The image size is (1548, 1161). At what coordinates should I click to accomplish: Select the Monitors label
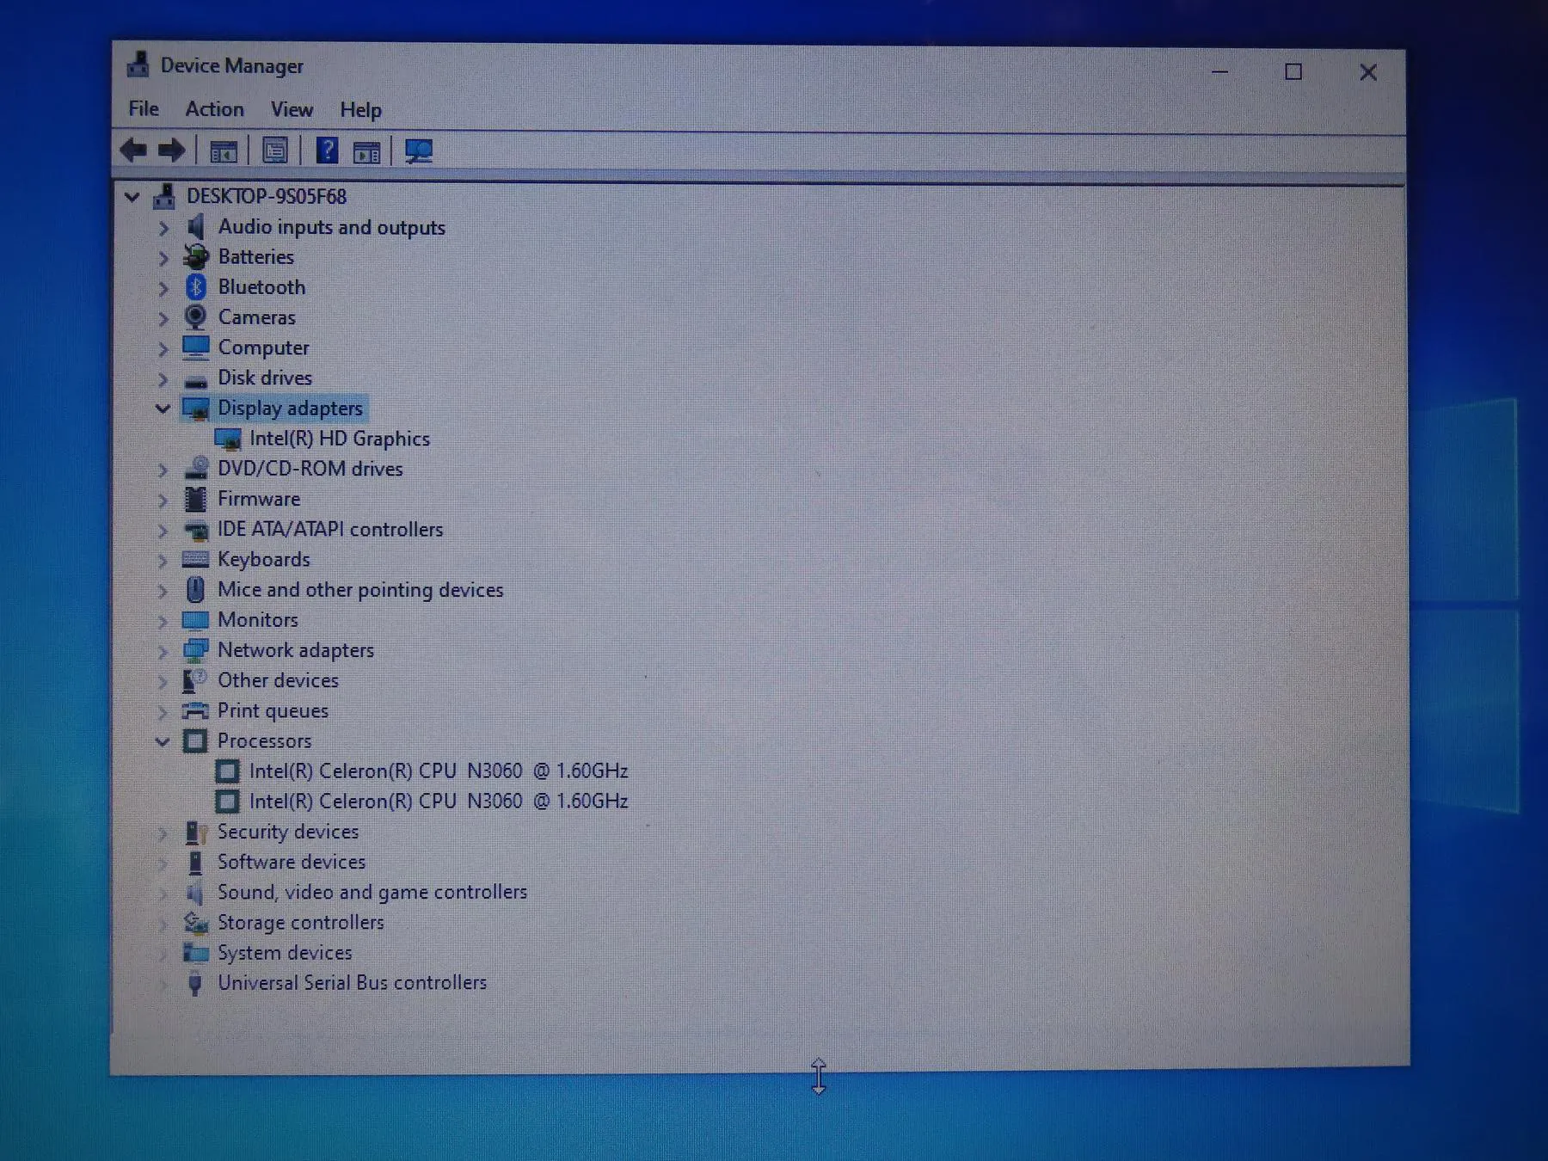tap(257, 620)
